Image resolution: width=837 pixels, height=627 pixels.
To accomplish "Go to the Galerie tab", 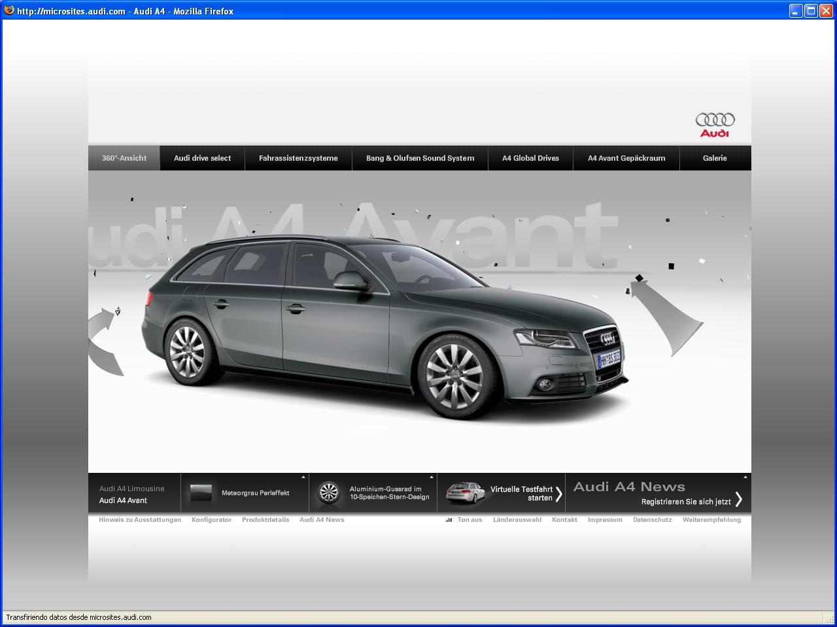I will tap(715, 158).
